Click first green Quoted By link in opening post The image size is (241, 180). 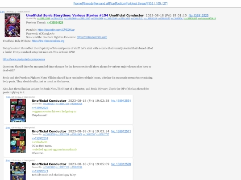(x=43, y=19)
